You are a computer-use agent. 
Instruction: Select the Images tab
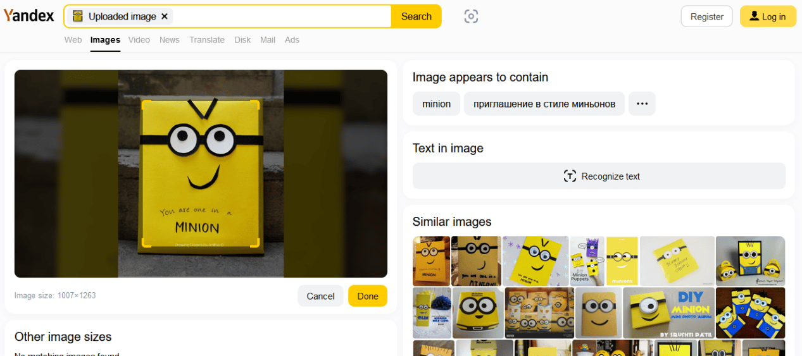[x=105, y=40]
